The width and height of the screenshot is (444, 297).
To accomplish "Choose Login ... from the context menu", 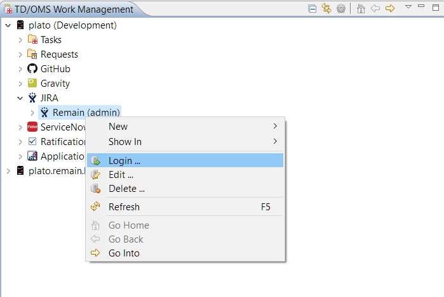I will pyautogui.click(x=124, y=161).
